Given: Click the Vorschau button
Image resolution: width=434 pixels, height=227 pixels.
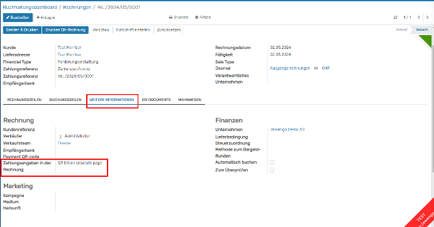Looking at the screenshot, I should pyautogui.click(x=101, y=30).
